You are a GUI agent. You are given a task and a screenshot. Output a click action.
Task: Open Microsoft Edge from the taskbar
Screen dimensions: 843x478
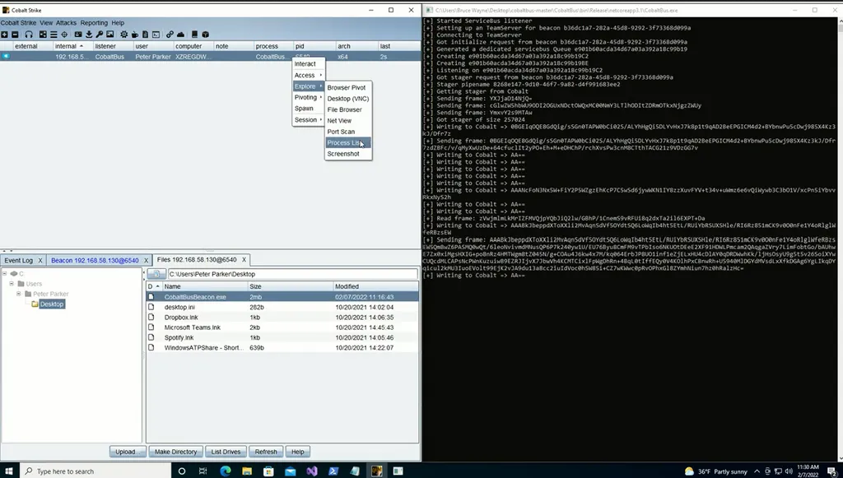click(x=226, y=471)
